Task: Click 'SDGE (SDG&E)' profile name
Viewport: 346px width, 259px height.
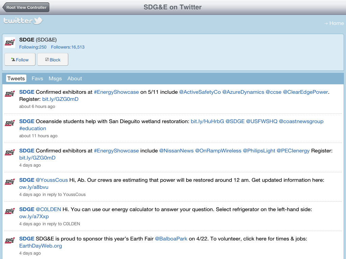Action: (x=38, y=40)
